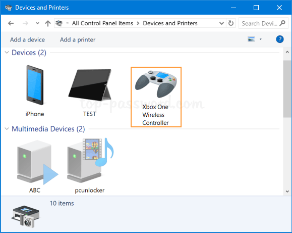The image size is (292, 233).
Task: Click Add a printer
Action: tap(78, 39)
